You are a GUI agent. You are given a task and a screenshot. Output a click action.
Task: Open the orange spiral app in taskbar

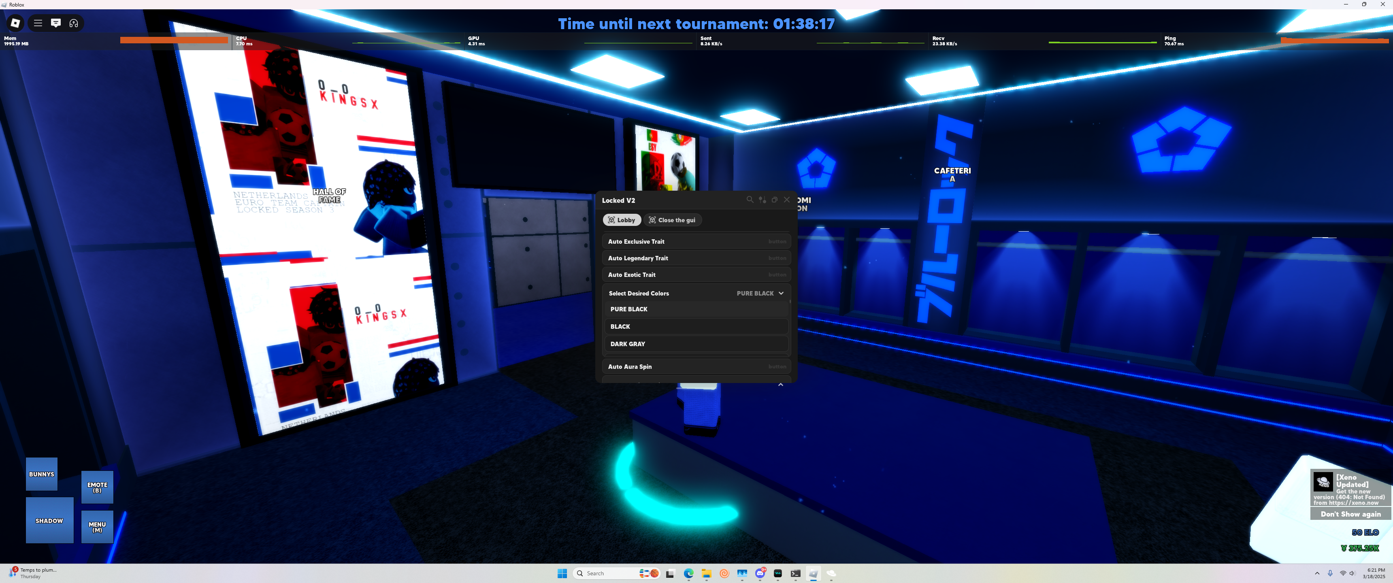point(724,573)
